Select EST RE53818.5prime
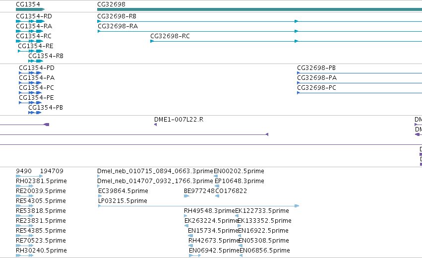This screenshot has height=258, width=422. 41,211
